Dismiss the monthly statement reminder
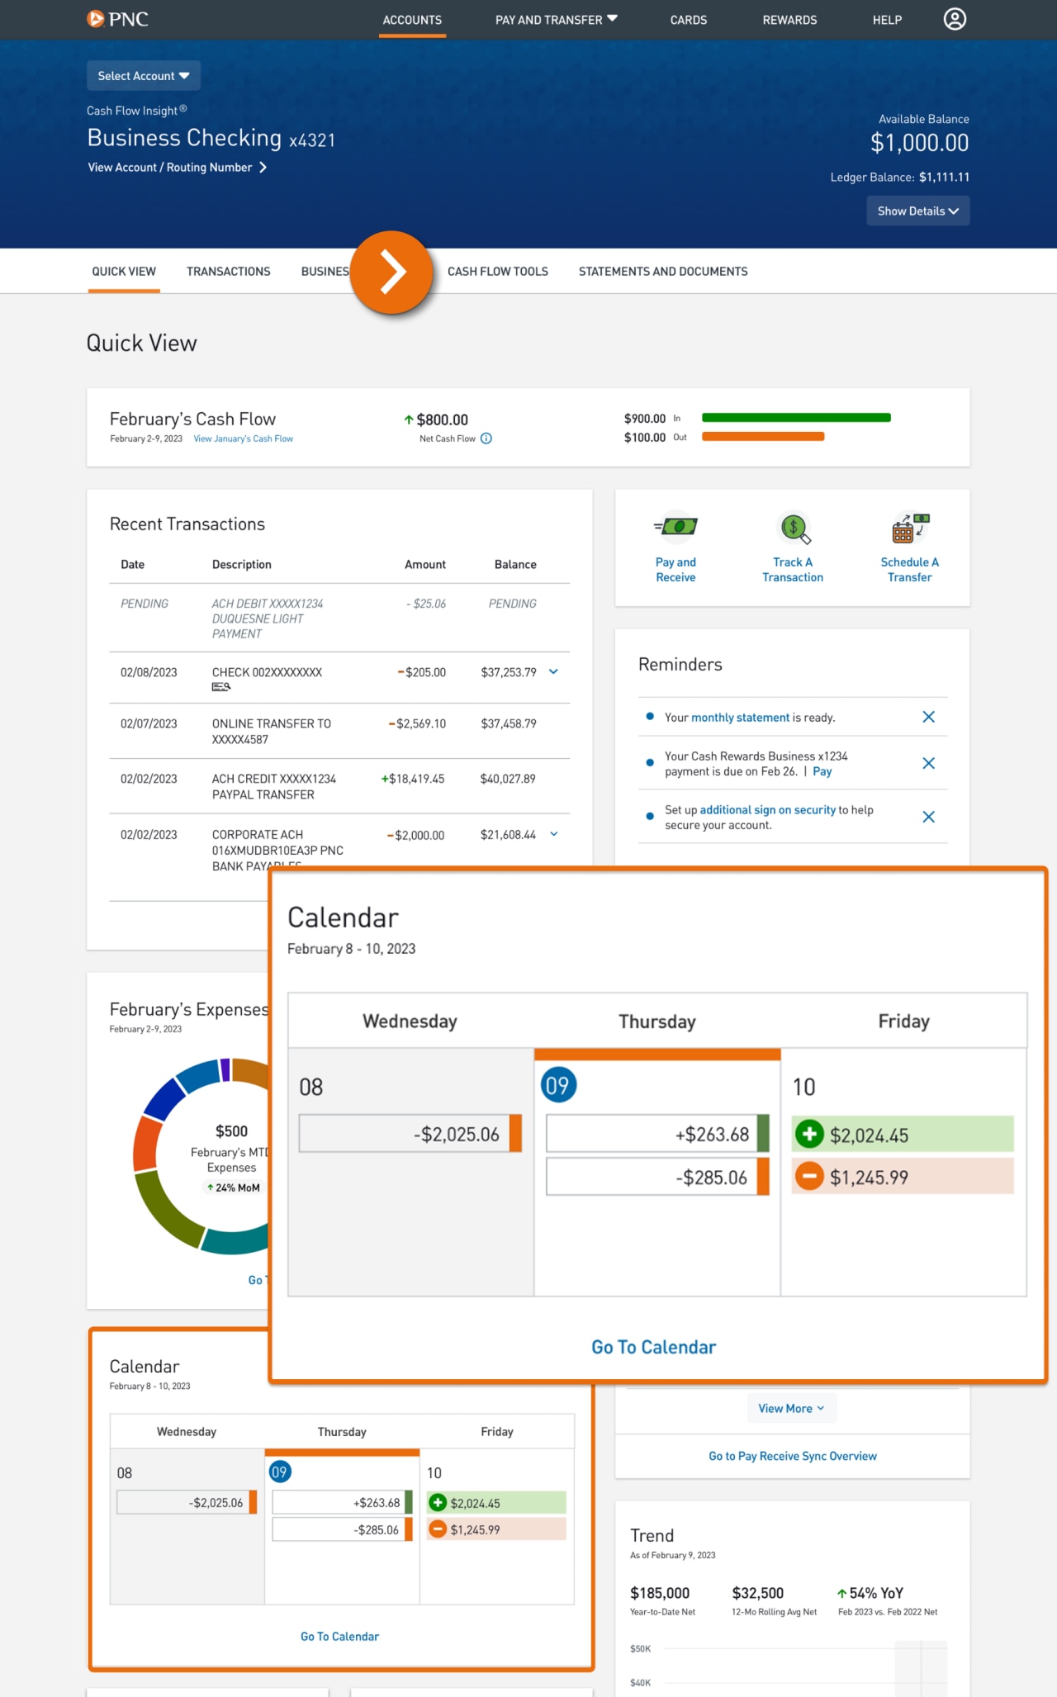This screenshot has height=1697, width=1057. point(928,717)
